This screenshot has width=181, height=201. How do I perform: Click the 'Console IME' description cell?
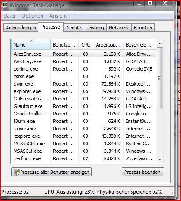[139, 69]
